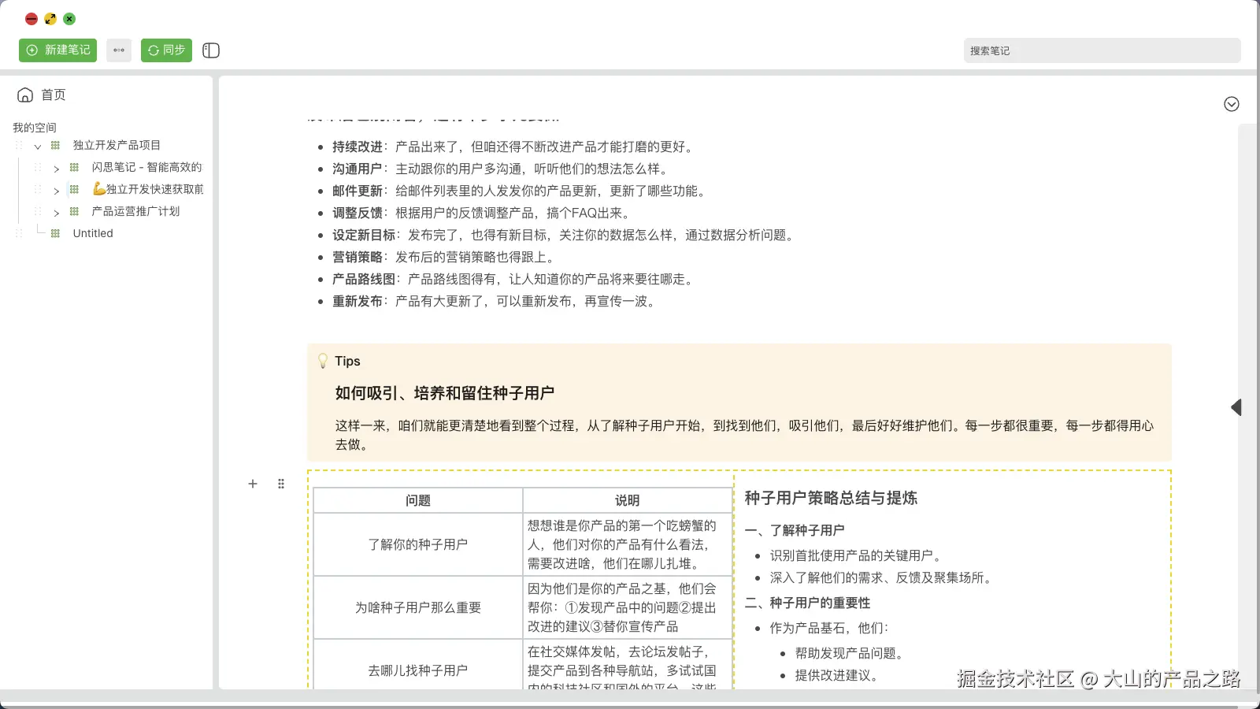Click the 我的空间 section label
The height and width of the screenshot is (709, 1260).
[x=35, y=127]
